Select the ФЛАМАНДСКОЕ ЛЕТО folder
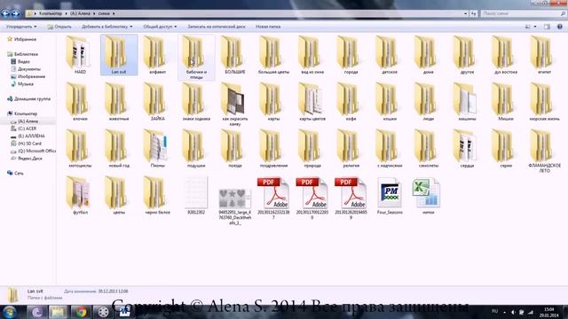The image size is (568, 319). pyautogui.click(x=544, y=151)
